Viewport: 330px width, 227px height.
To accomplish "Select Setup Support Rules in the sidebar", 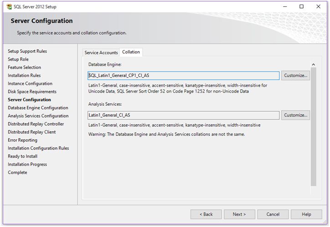I will [x=27, y=52].
